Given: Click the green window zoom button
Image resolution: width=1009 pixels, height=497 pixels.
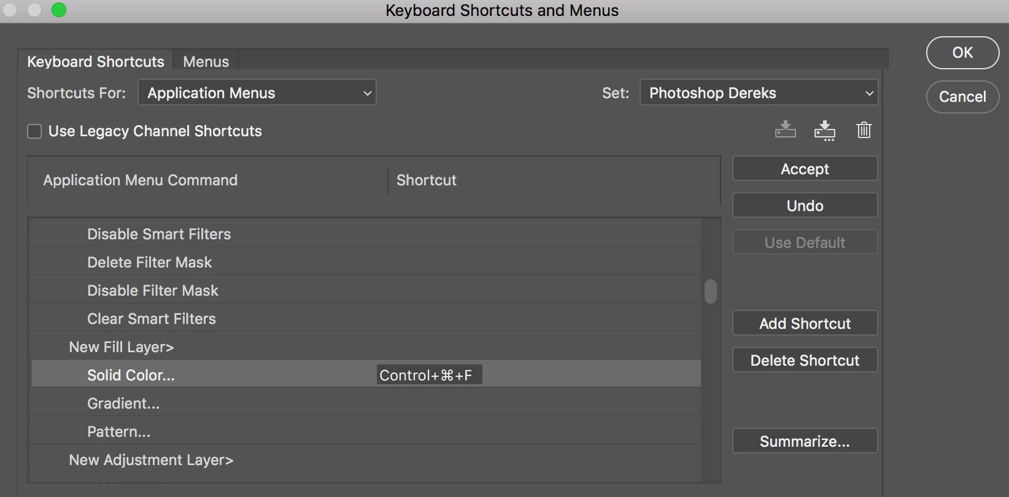Looking at the screenshot, I should tap(59, 10).
